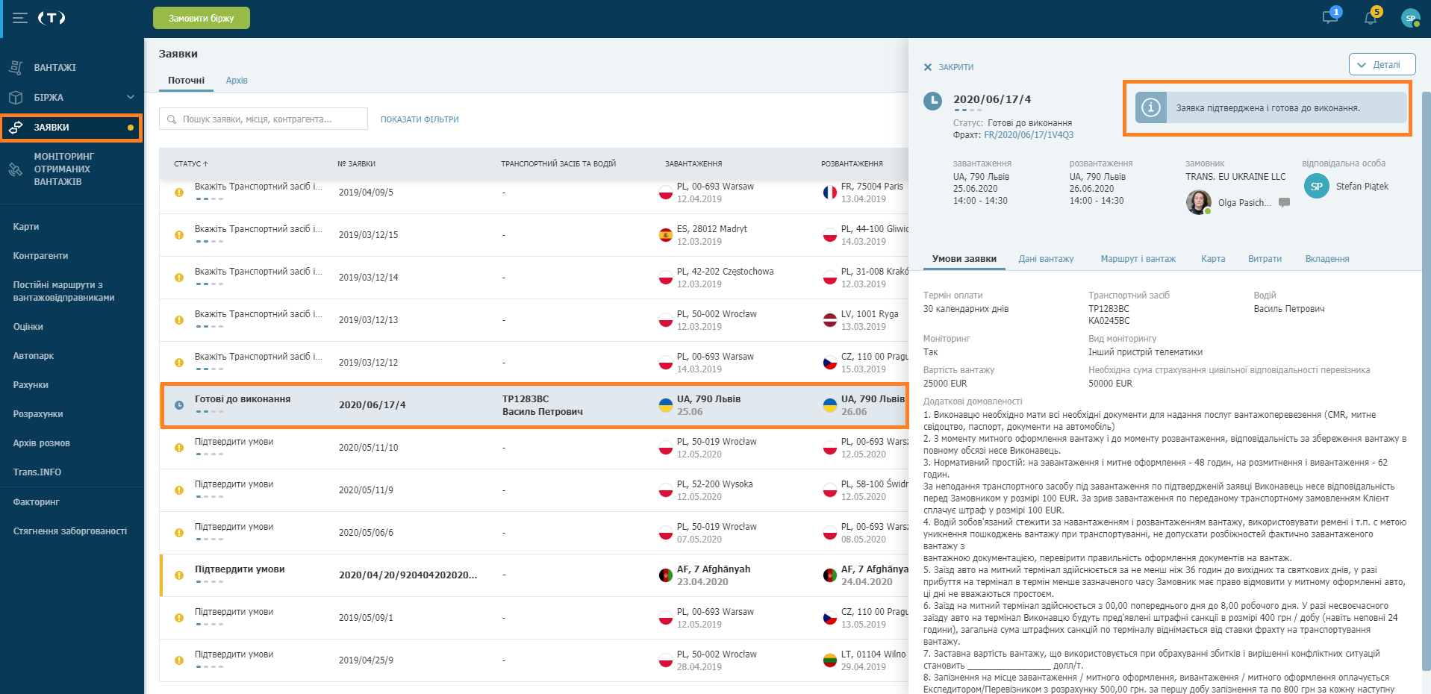The image size is (1431, 694).
Task: Open Стягнення заборгованості in sidebar
Action: (70, 531)
